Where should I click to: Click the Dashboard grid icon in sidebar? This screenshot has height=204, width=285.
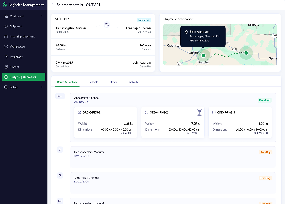(6, 16)
